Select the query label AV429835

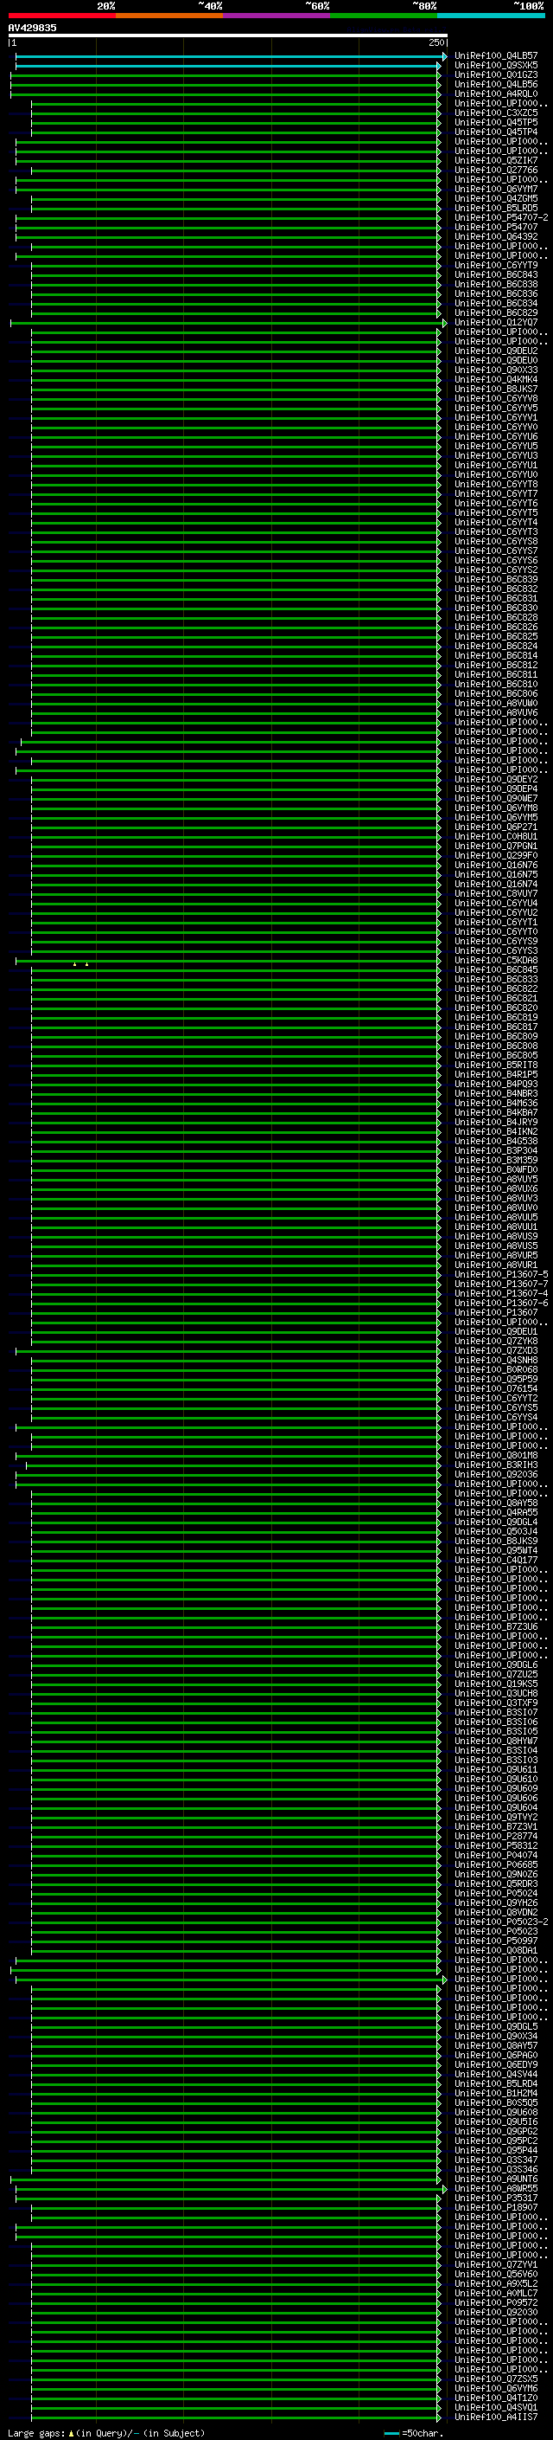pos(32,28)
